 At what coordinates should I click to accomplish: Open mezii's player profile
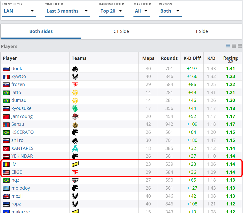(x=17, y=196)
